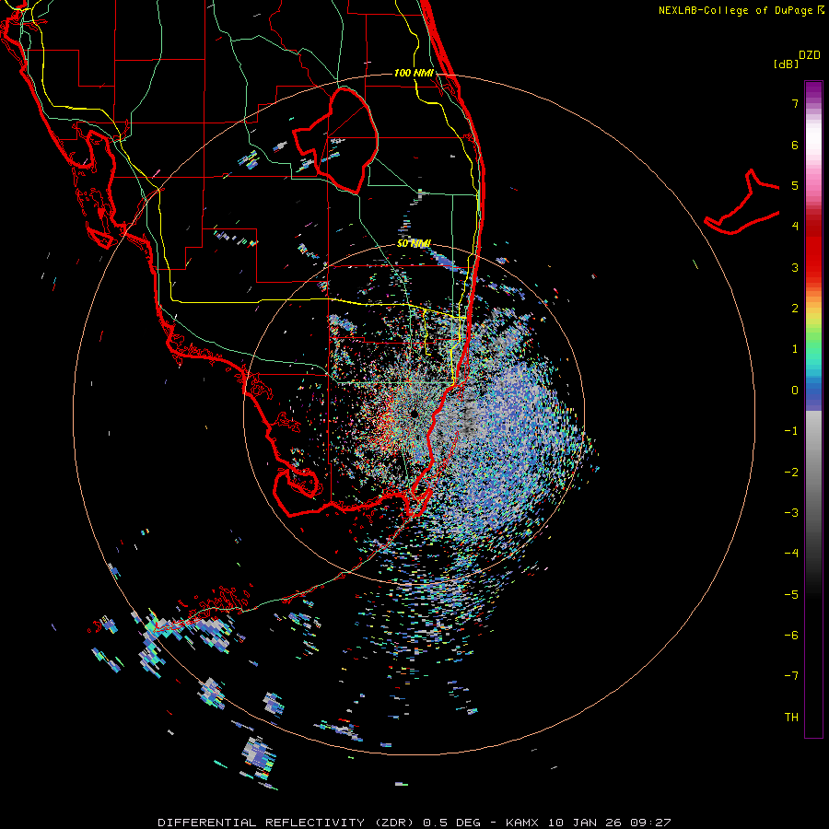Viewport: 829px width, 829px height.
Task: Select the -4 dB scale label
Action: [x=791, y=554]
